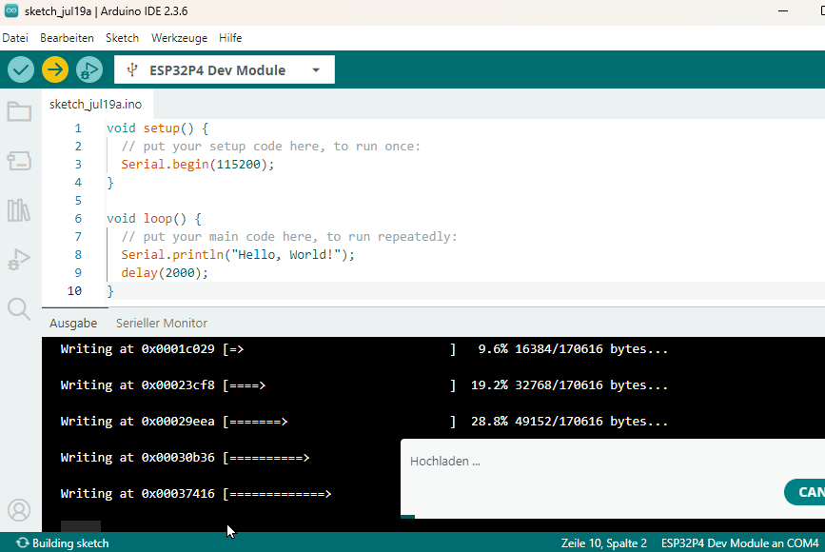This screenshot has height=552, width=825.
Task: Open the Werkzeuge menu
Action: click(179, 38)
